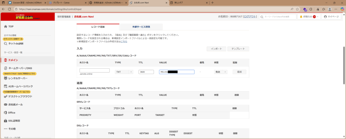Click the browser back arrow
The image size is (346, 139).
tap(4, 9)
